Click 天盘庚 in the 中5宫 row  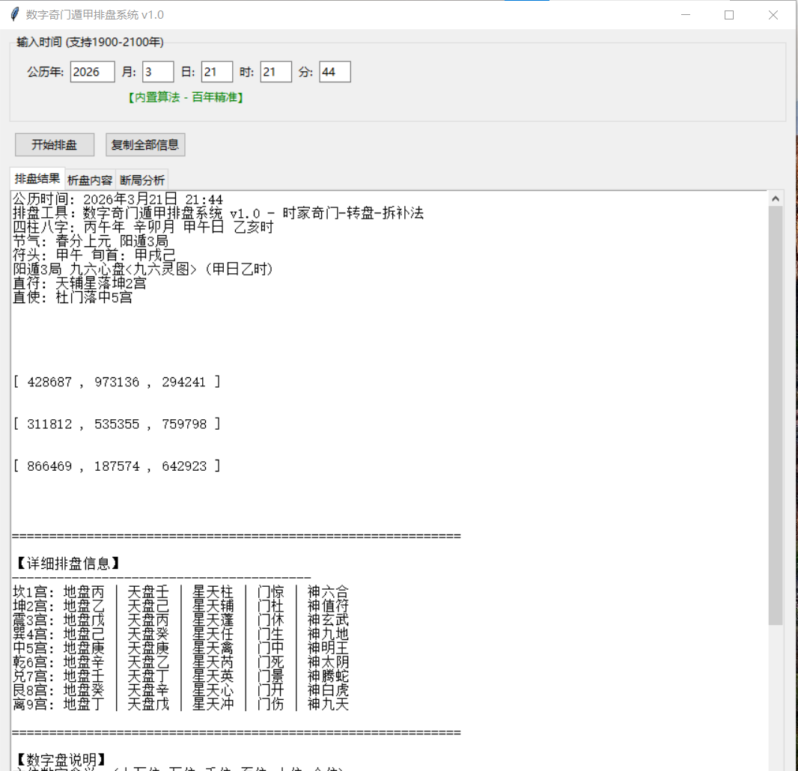[148, 647]
